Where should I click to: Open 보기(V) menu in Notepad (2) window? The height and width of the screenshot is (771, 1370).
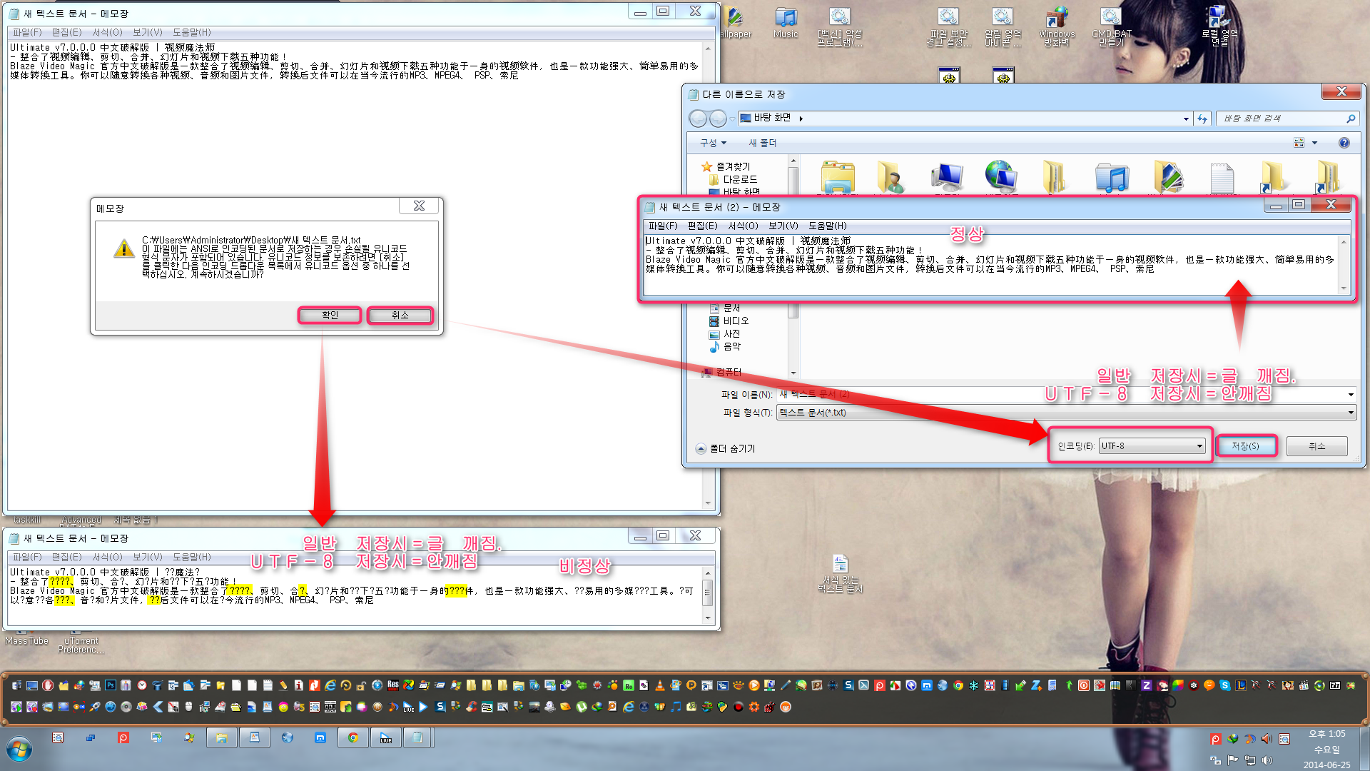pos(783,226)
